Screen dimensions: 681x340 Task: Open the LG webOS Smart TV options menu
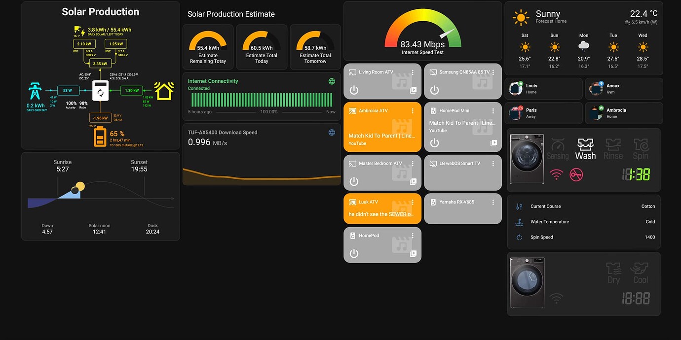[493, 163]
